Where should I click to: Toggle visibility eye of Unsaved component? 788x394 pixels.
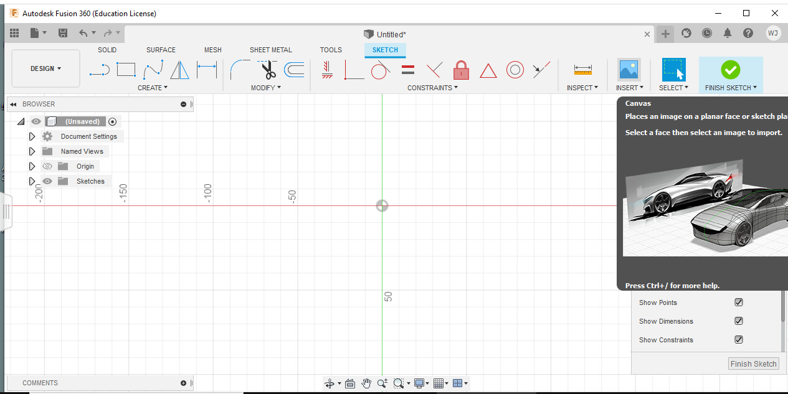tap(36, 121)
